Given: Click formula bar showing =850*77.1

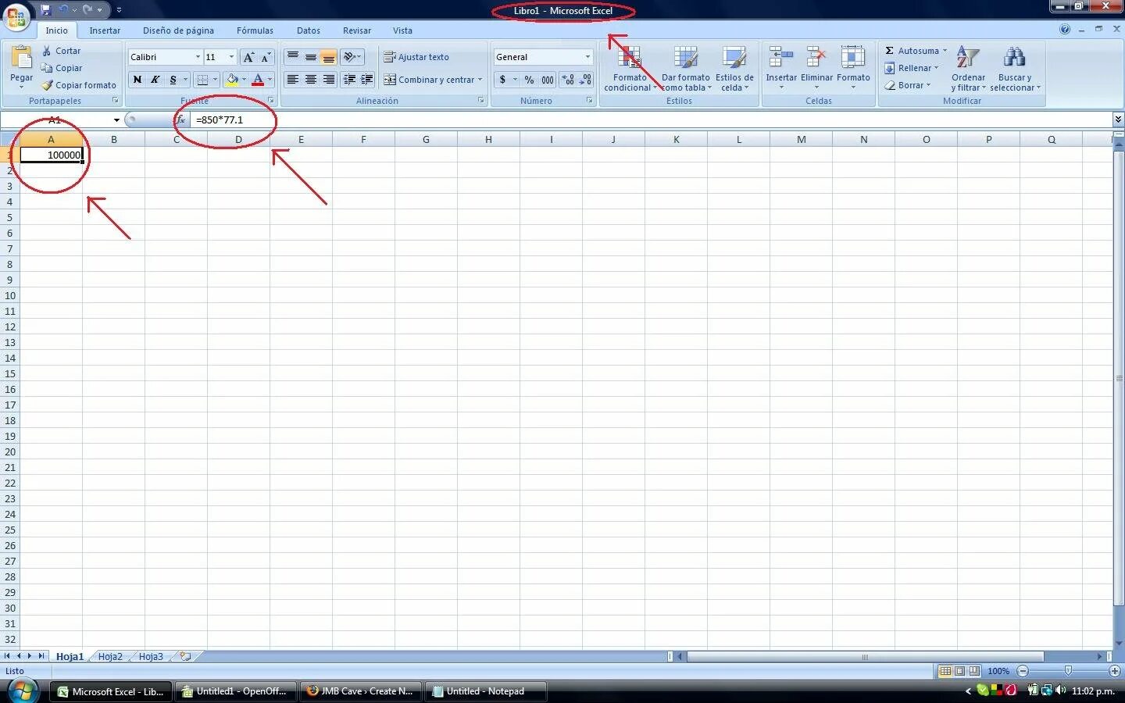Looking at the screenshot, I should [x=650, y=120].
